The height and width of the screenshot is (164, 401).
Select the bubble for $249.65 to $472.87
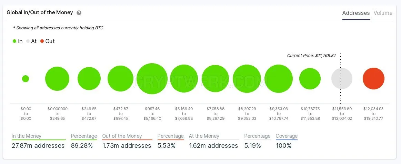[x=89, y=79]
